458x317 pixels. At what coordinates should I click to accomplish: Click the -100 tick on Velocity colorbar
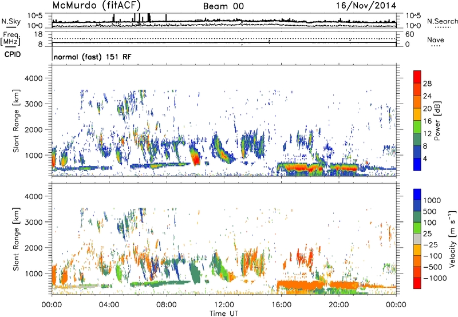(x=433, y=256)
